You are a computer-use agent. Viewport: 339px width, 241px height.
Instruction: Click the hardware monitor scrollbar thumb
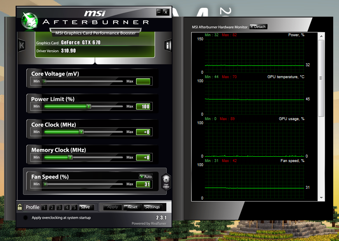(x=321, y=78)
